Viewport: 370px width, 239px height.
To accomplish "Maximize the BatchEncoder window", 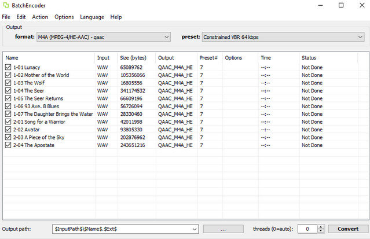I will click(x=341, y=5).
